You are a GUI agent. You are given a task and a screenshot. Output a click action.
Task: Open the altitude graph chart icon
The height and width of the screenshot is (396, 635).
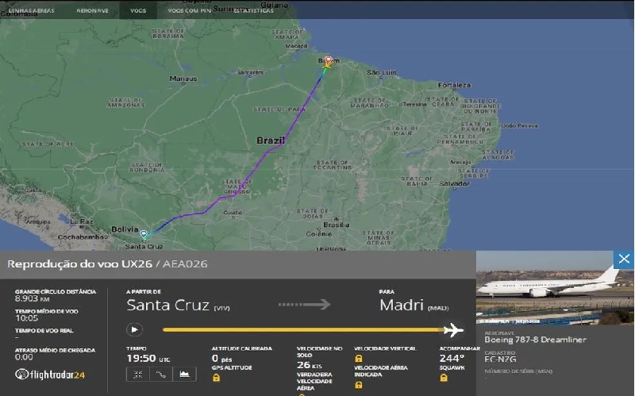(184, 374)
